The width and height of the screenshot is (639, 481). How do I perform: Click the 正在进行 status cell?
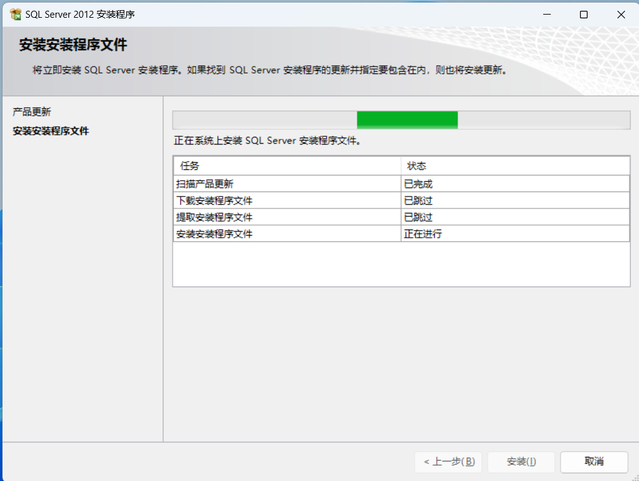(515, 234)
